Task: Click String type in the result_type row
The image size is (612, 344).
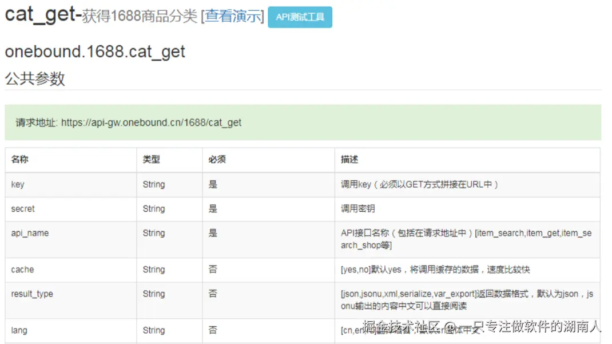Action: click(154, 294)
